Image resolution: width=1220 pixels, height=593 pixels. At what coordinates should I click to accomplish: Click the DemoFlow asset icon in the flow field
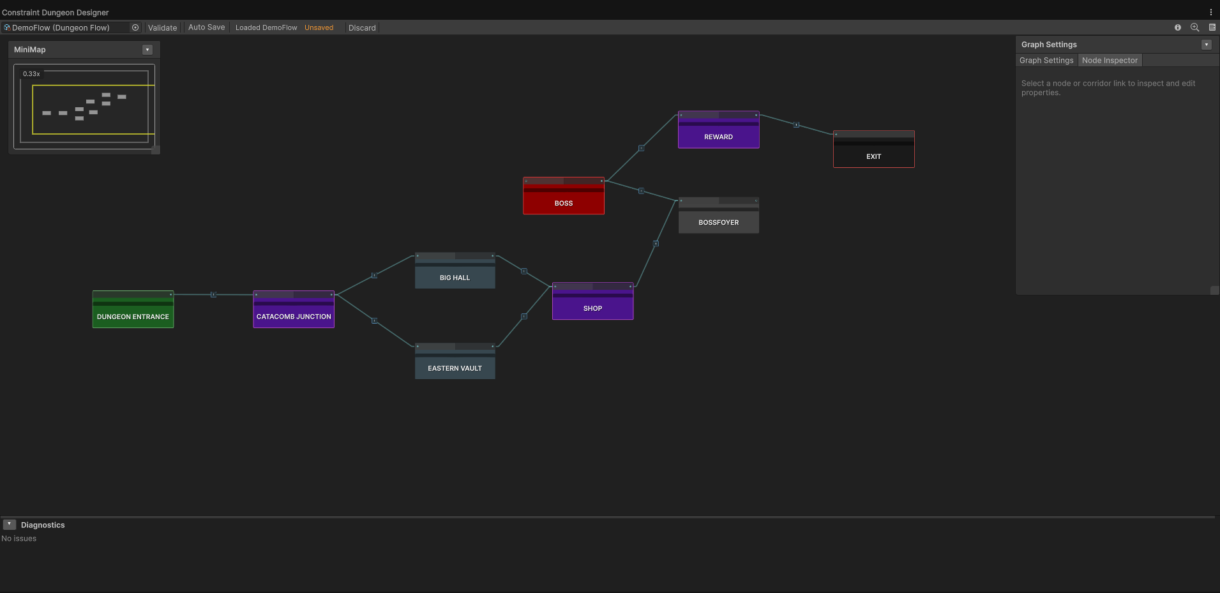click(7, 27)
